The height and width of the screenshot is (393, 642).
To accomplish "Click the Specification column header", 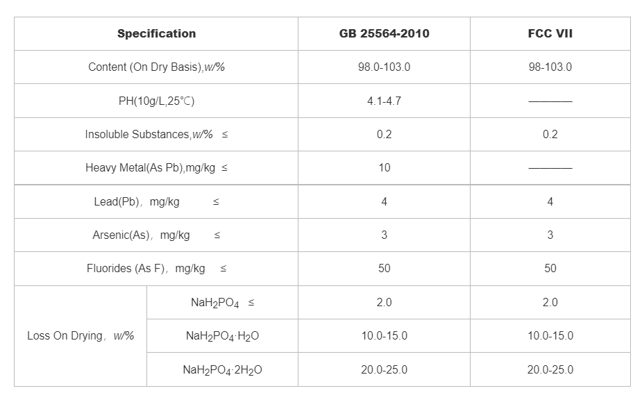I will pyautogui.click(x=156, y=33).
